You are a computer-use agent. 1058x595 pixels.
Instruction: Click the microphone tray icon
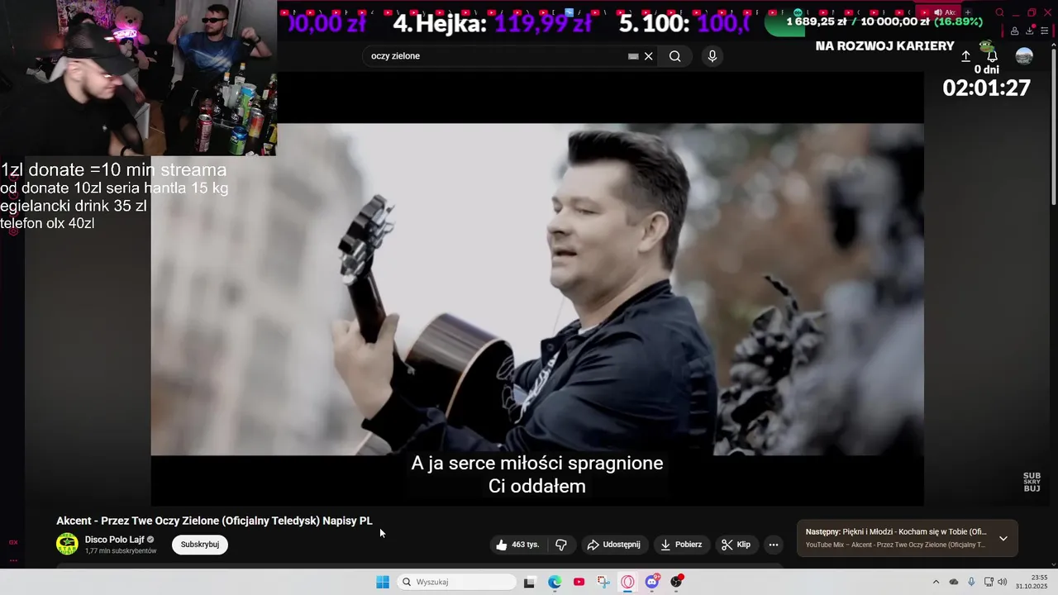971,582
